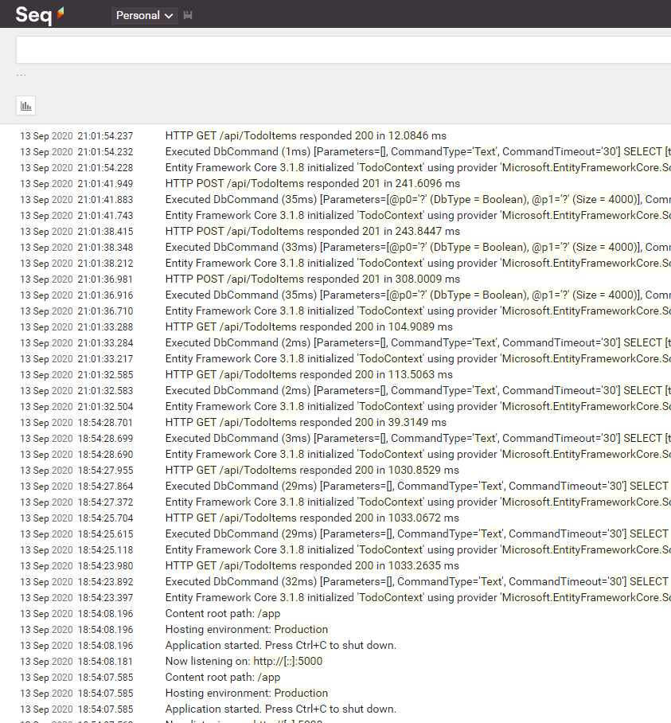Open the GET event responded in 39.3149 ms
The image size is (671, 723).
(306, 423)
